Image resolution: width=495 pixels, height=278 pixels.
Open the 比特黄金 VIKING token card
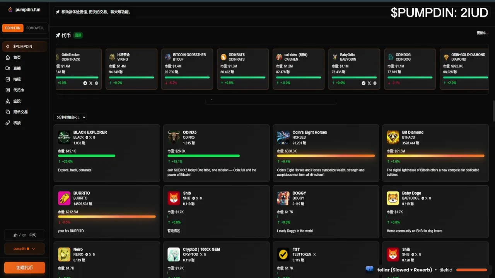132,69
